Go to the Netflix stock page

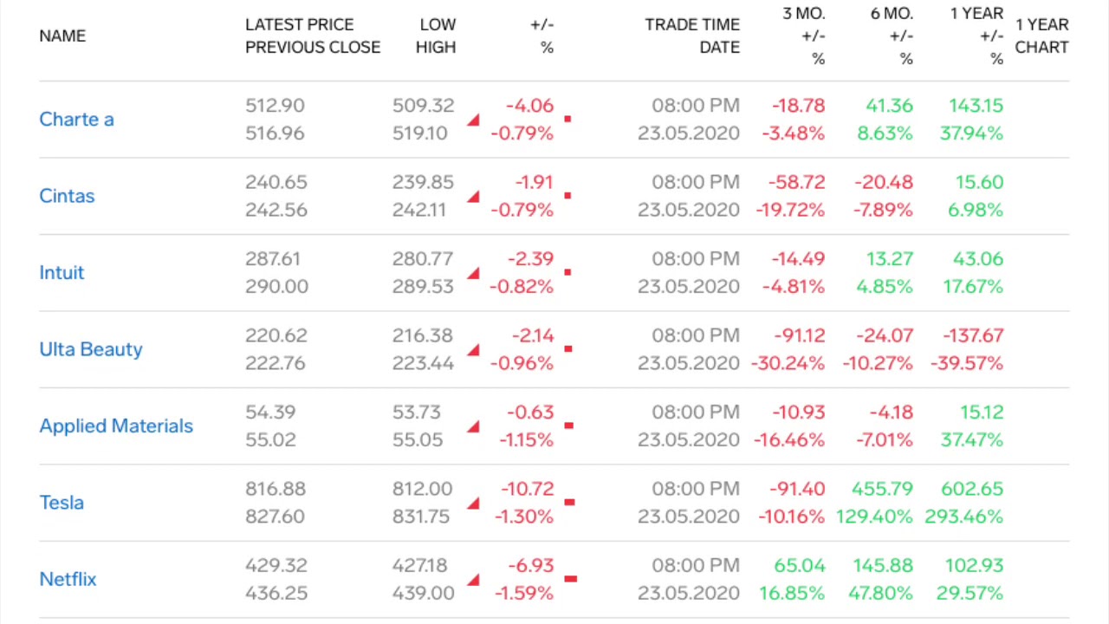click(x=68, y=579)
